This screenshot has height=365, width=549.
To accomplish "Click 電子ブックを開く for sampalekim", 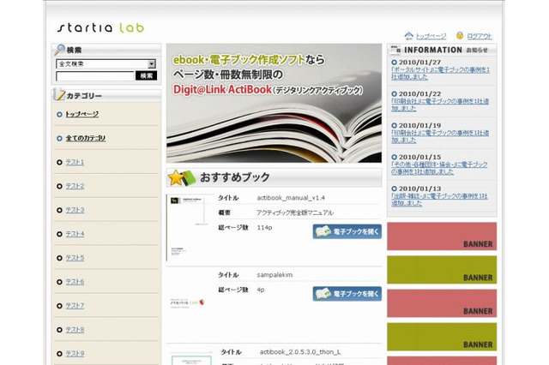I will click(x=347, y=294).
